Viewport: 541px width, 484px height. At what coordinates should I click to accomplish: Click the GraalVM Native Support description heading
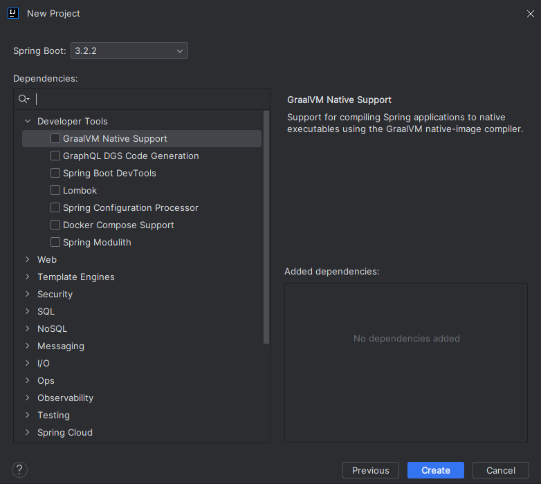point(339,100)
